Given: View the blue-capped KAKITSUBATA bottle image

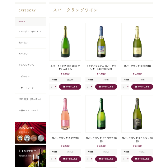Looking at the screenshot, I should tap(101, 42).
